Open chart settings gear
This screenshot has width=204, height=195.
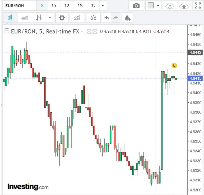pos(62,18)
